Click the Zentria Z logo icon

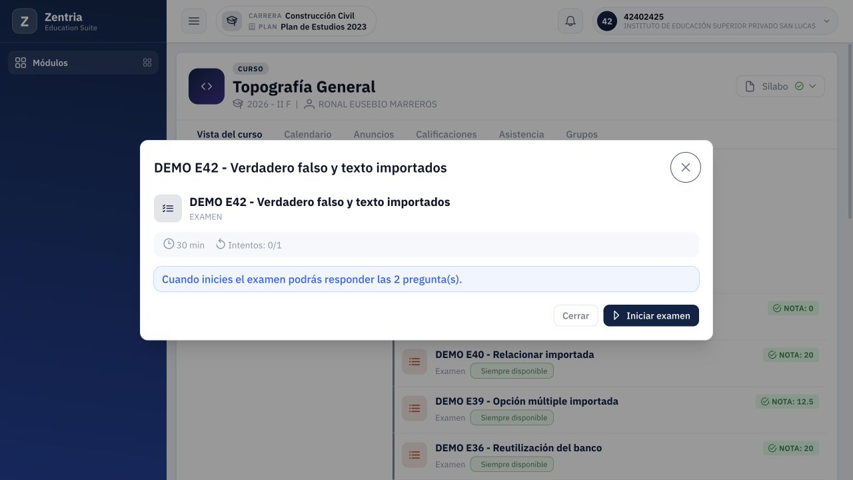coord(25,21)
